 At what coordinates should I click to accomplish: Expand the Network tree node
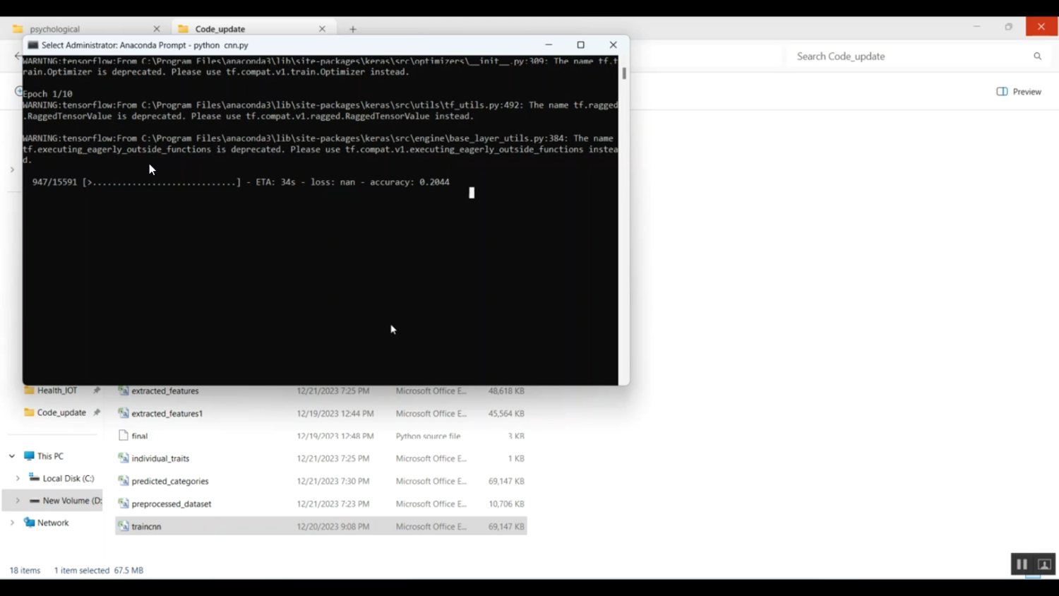[x=12, y=523]
